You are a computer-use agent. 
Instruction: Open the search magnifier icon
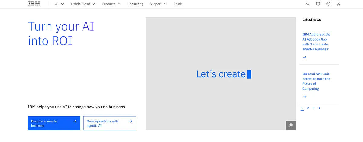[308, 4]
